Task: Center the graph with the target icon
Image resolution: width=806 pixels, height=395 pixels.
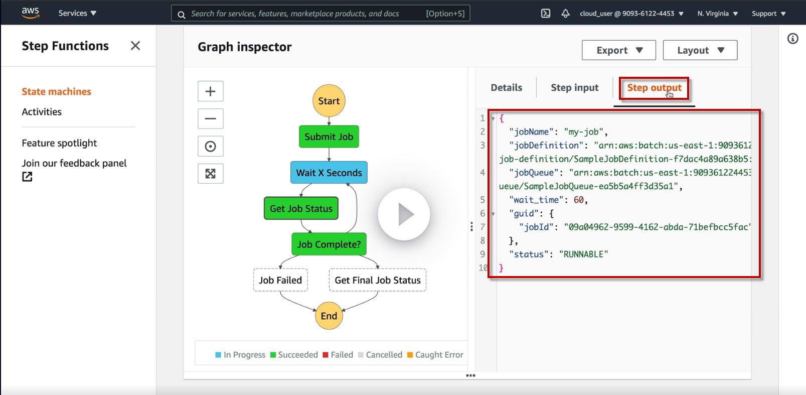Action: click(210, 147)
